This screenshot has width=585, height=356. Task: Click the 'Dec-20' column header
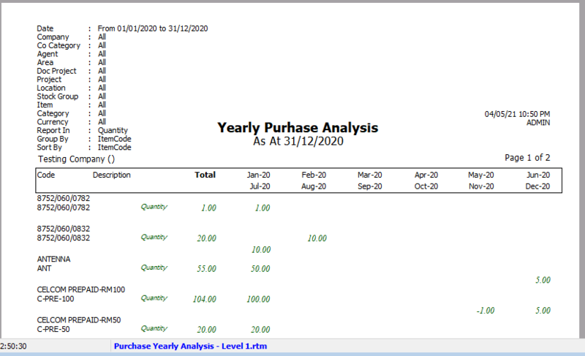[x=537, y=186]
